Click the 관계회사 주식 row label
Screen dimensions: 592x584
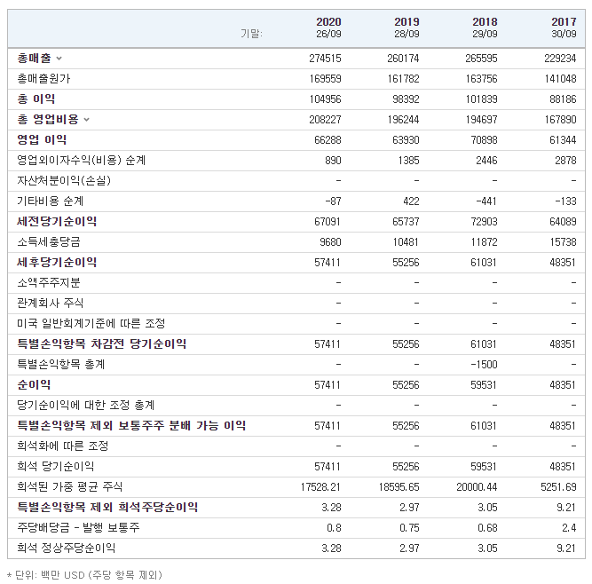[x=51, y=303]
